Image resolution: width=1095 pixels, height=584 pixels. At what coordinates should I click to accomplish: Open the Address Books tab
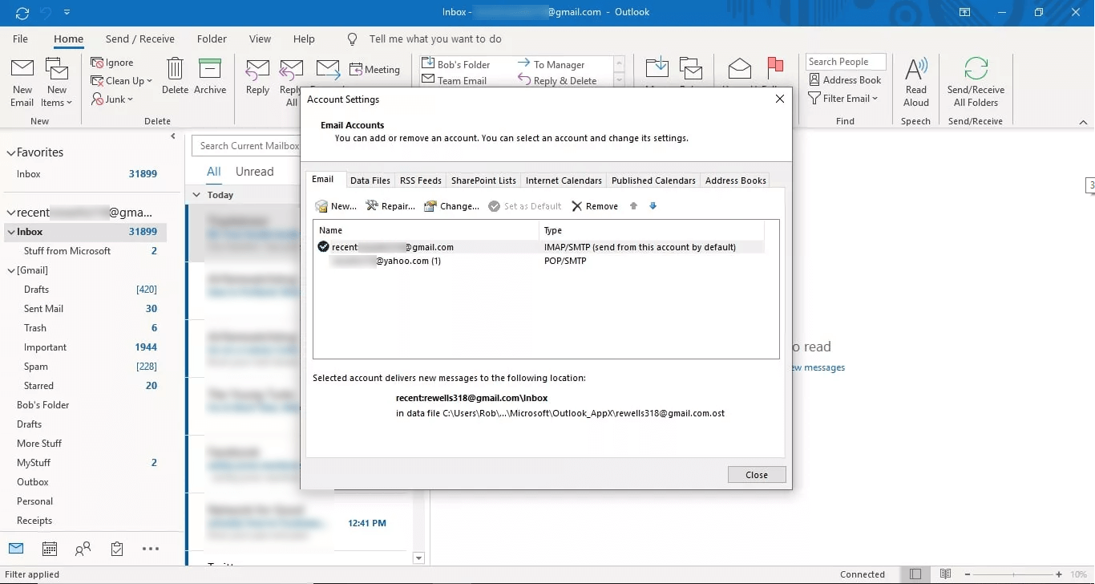[x=736, y=180]
